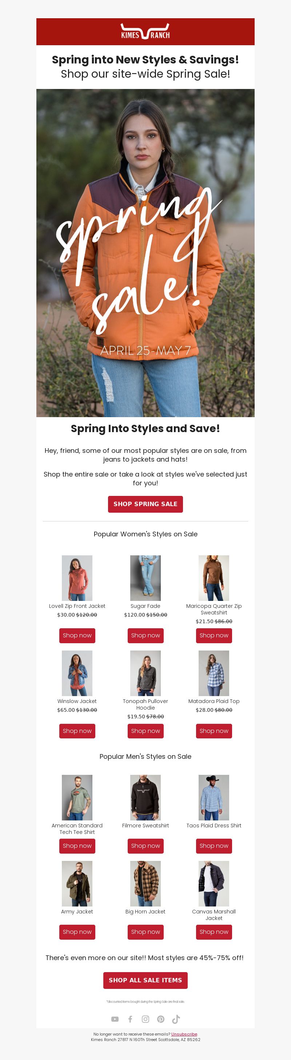Click the Unsubscribe link
291x1060 pixels.
coord(184,1034)
